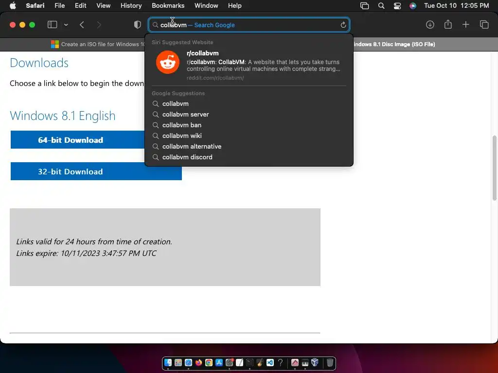Open the File menu

[59, 6]
